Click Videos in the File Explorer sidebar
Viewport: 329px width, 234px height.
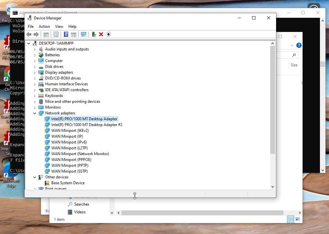80,212
